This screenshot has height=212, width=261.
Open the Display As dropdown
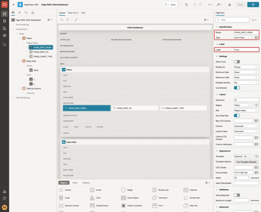pos(246,67)
